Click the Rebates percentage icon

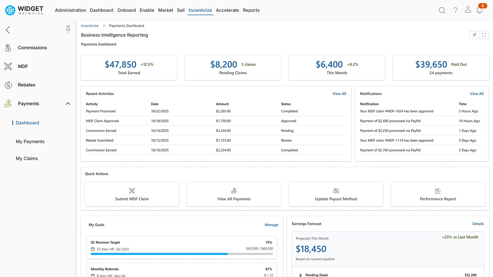coord(8,85)
